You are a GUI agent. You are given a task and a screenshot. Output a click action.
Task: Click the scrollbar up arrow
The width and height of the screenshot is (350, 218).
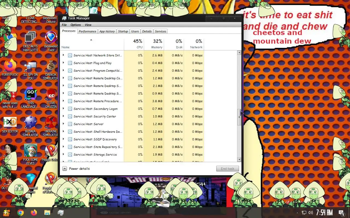[x=239, y=53]
